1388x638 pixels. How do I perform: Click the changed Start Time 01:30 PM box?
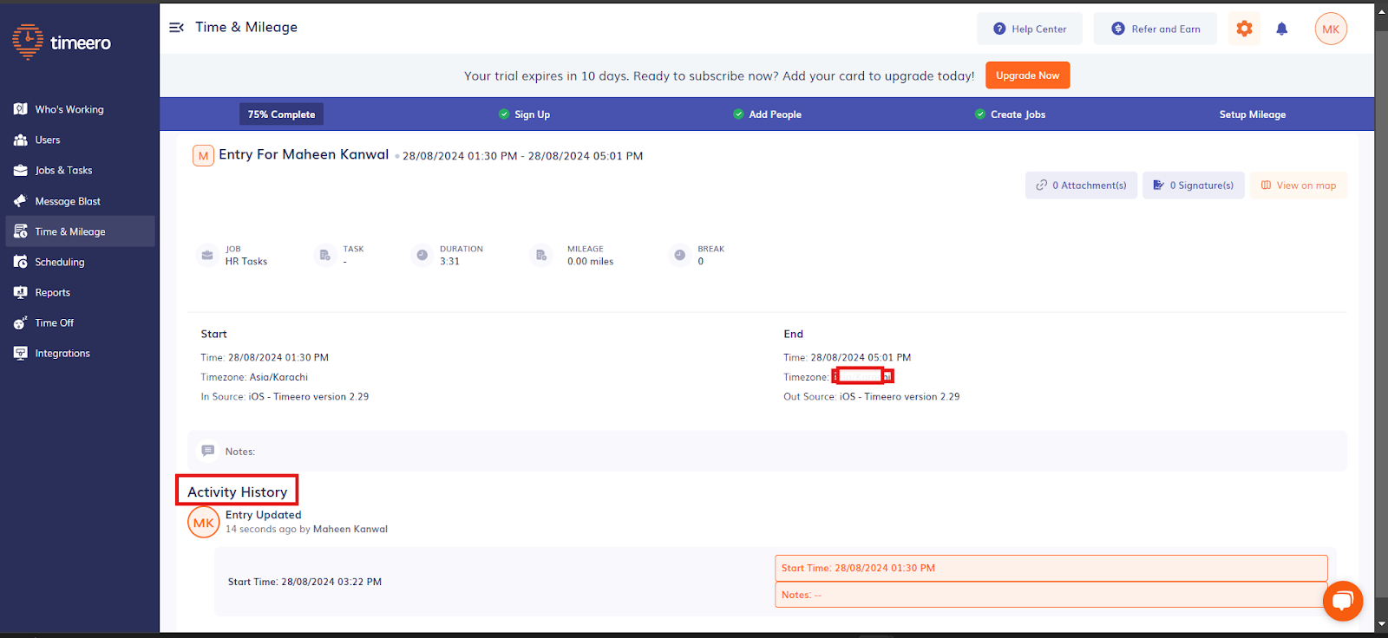[x=1051, y=568]
